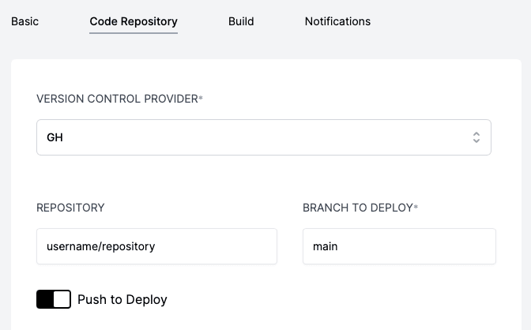Open the Version Control Provider dropdown
The width and height of the screenshot is (531, 330).
264,137
